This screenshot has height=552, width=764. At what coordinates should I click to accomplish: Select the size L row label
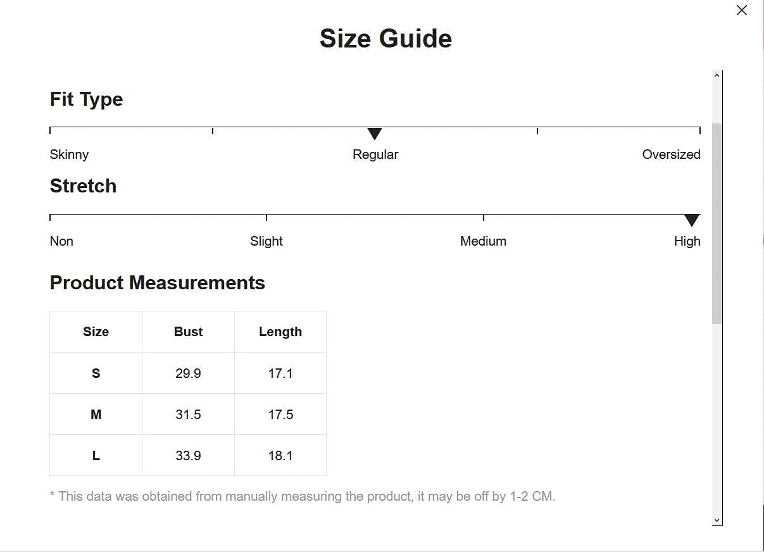(96, 456)
